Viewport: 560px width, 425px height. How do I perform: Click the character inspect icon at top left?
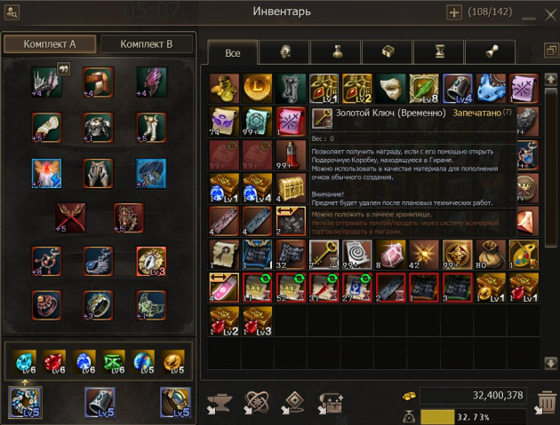[12, 12]
